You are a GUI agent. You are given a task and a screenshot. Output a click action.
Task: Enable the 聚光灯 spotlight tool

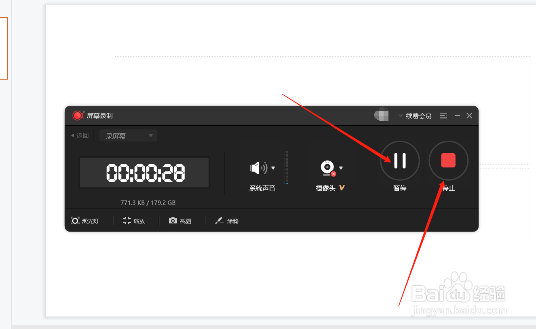[x=85, y=221]
